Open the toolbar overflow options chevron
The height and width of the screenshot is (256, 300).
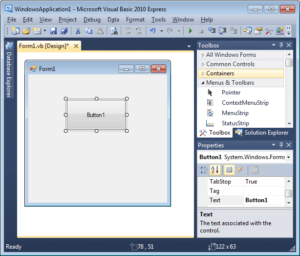(x=289, y=31)
